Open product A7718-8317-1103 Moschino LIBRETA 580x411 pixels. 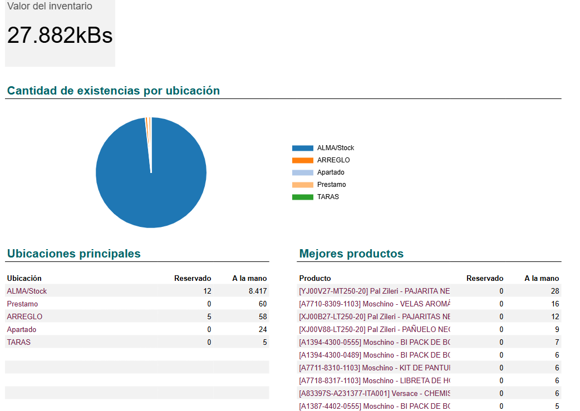click(375, 380)
